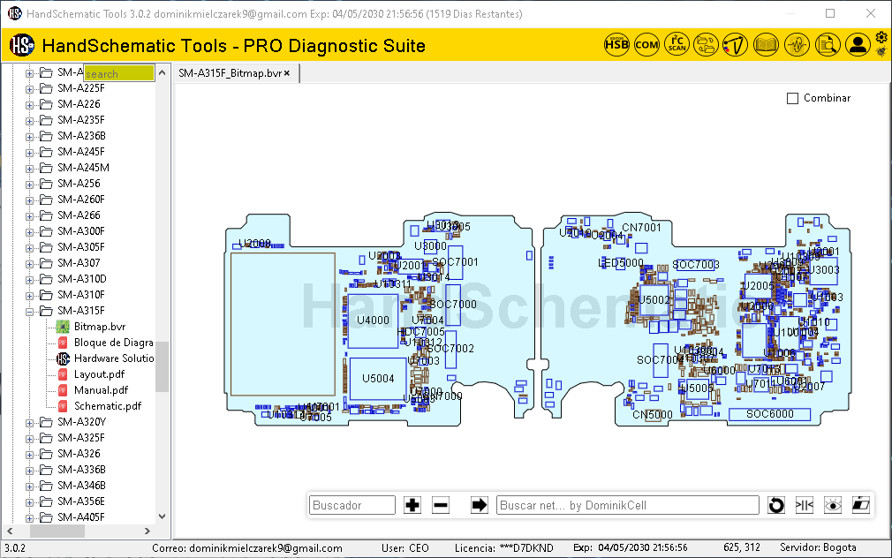Open the open-book library icon
Viewport: 892px width, 558px height.
click(x=766, y=44)
